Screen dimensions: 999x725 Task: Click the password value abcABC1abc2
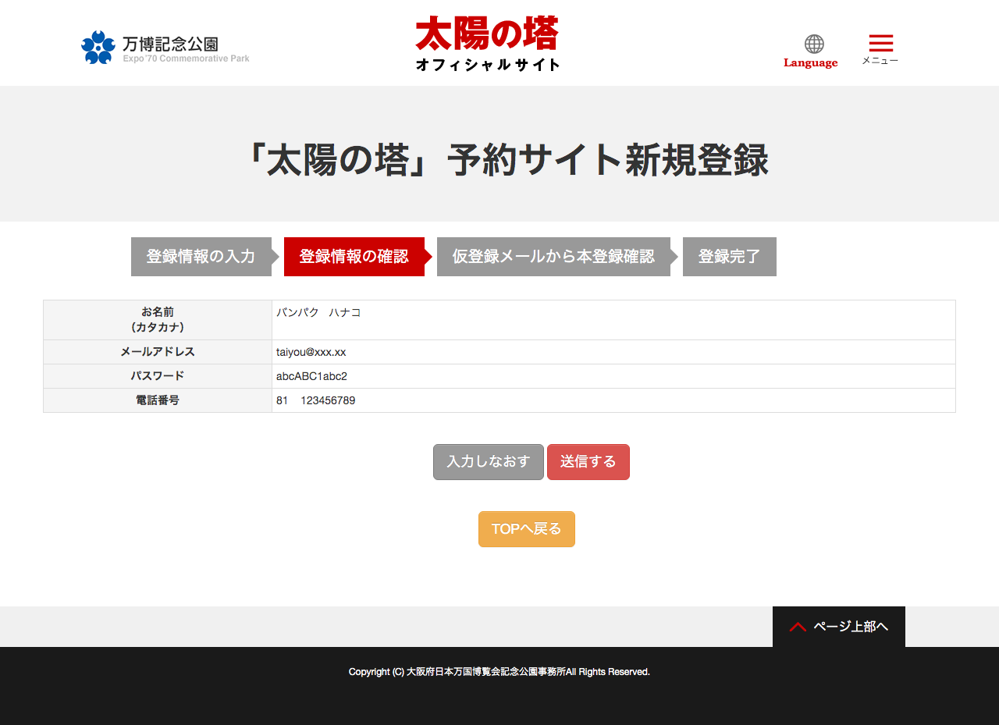point(311,376)
